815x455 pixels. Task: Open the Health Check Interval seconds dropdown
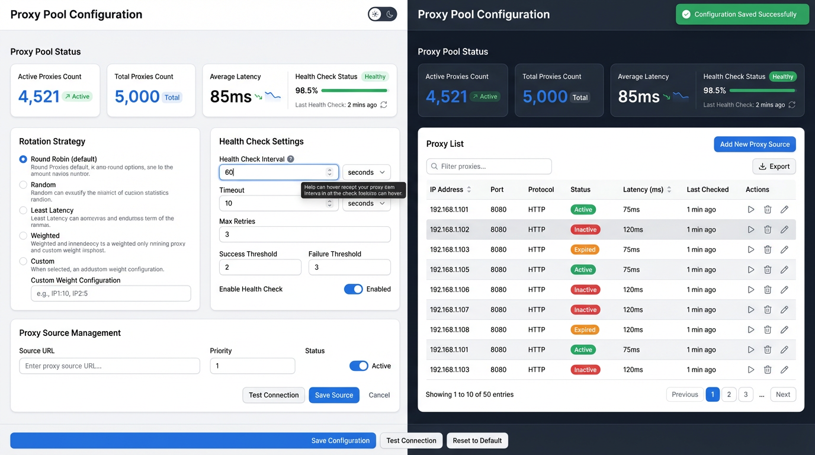click(x=366, y=172)
